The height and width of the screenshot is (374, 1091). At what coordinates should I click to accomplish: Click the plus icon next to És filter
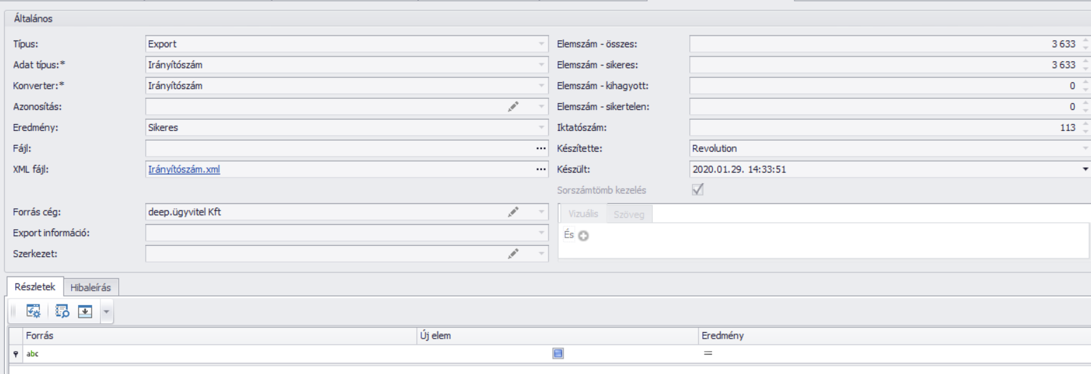(x=584, y=236)
